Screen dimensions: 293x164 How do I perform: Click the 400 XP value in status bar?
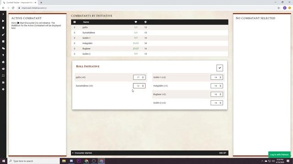point(222,153)
